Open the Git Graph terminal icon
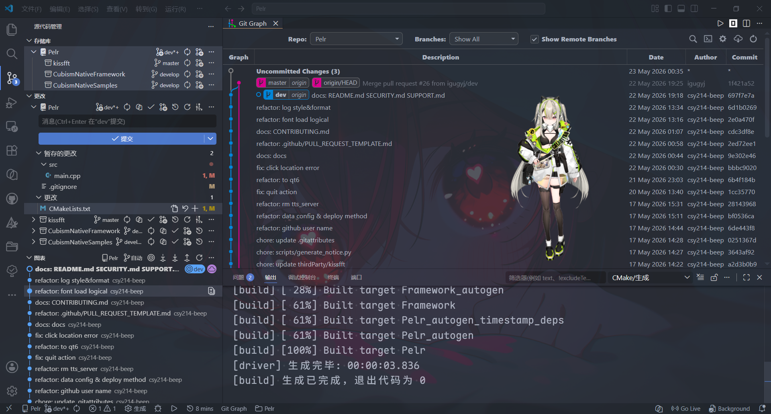771x414 pixels. tap(708, 39)
